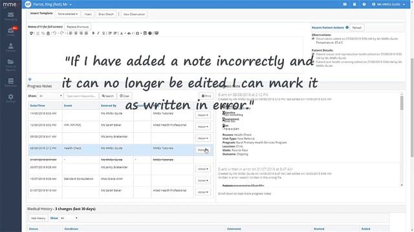Open the sidebar item with red notification badge
This screenshot has width=414, height=232.
(x=10, y=32)
